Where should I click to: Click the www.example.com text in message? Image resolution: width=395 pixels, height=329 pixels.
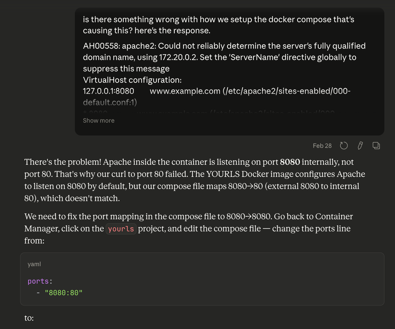tap(185, 91)
